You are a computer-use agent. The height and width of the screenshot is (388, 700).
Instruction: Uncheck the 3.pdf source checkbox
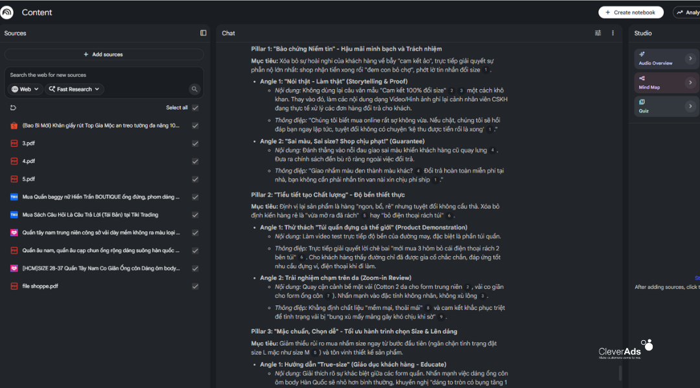tap(195, 144)
